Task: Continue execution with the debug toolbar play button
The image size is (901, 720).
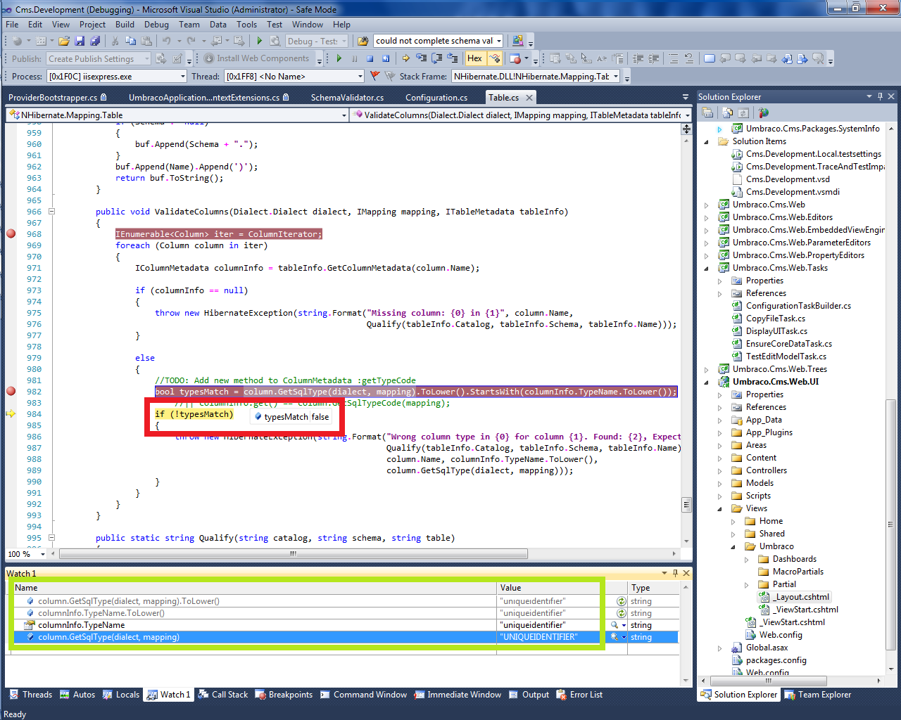Action: click(x=339, y=58)
